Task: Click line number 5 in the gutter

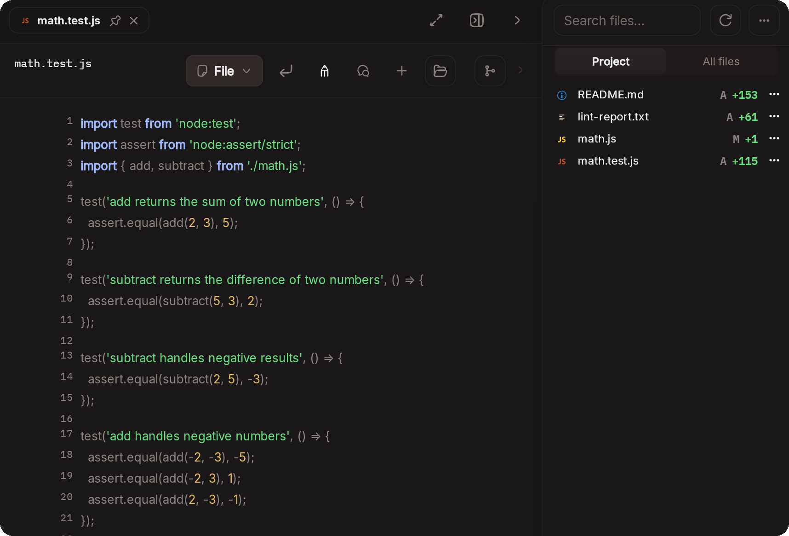Action: [69, 199]
